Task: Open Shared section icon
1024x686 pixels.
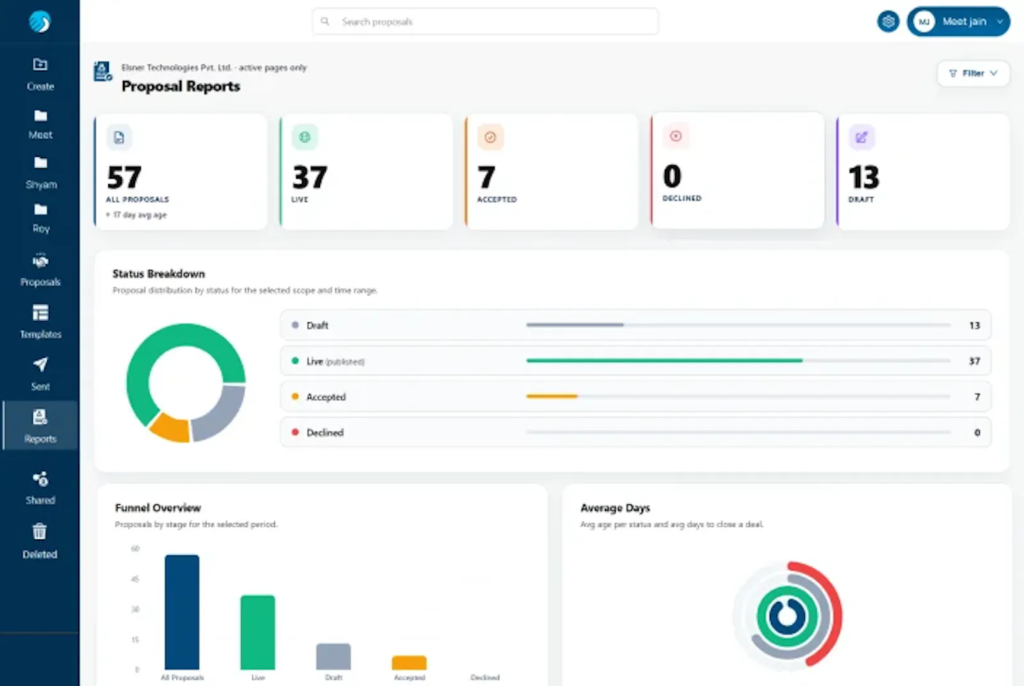Action: (x=40, y=479)
